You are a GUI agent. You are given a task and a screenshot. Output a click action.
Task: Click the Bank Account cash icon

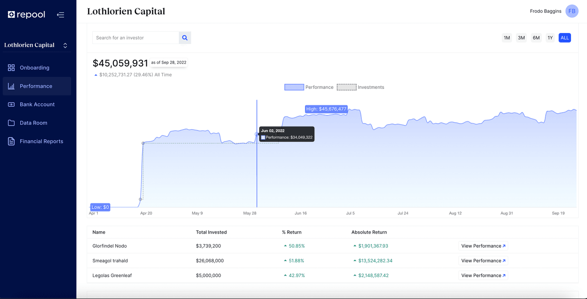click(11, 104)
